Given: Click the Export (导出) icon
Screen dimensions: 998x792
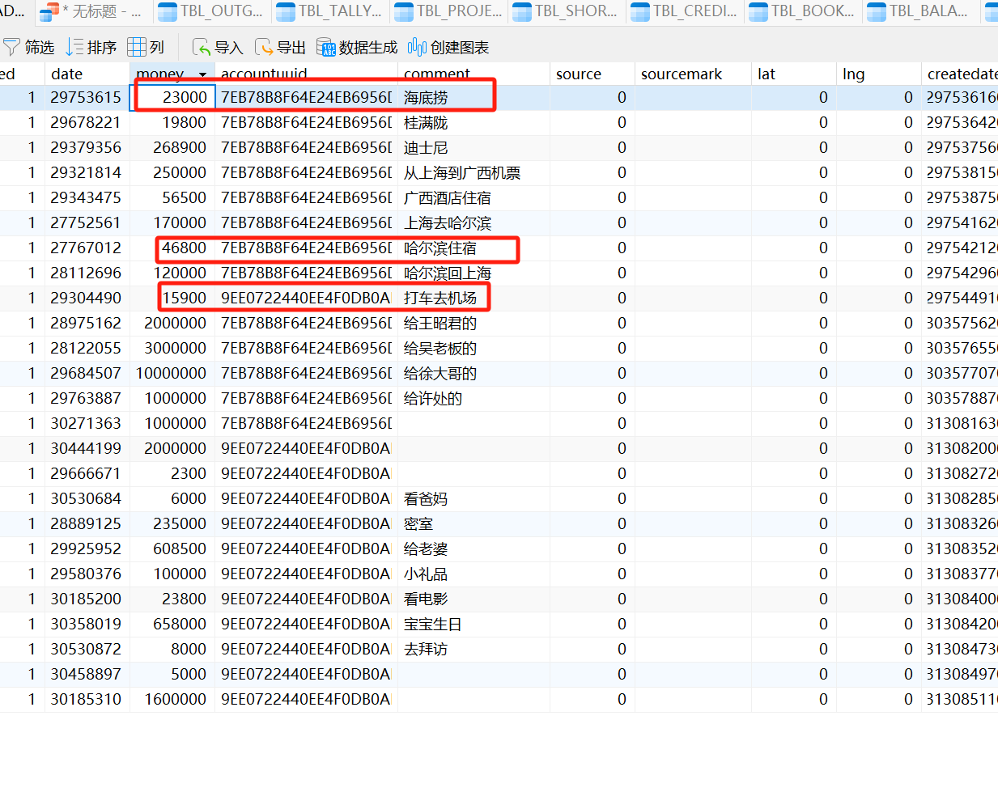Looking at the screenshot, I should [263, 48].
